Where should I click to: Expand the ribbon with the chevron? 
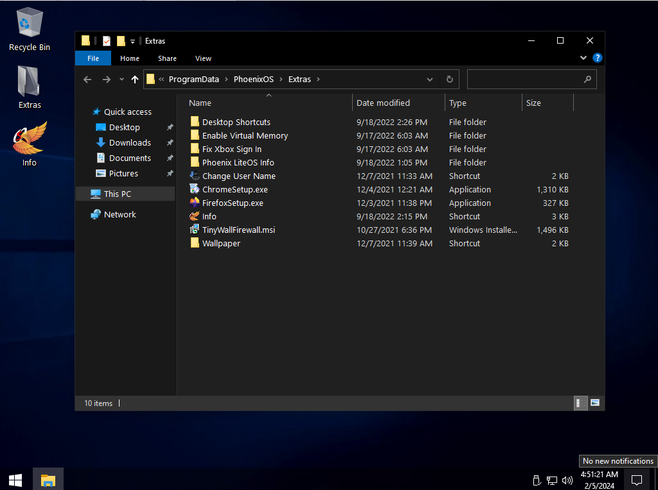point(583,58)
